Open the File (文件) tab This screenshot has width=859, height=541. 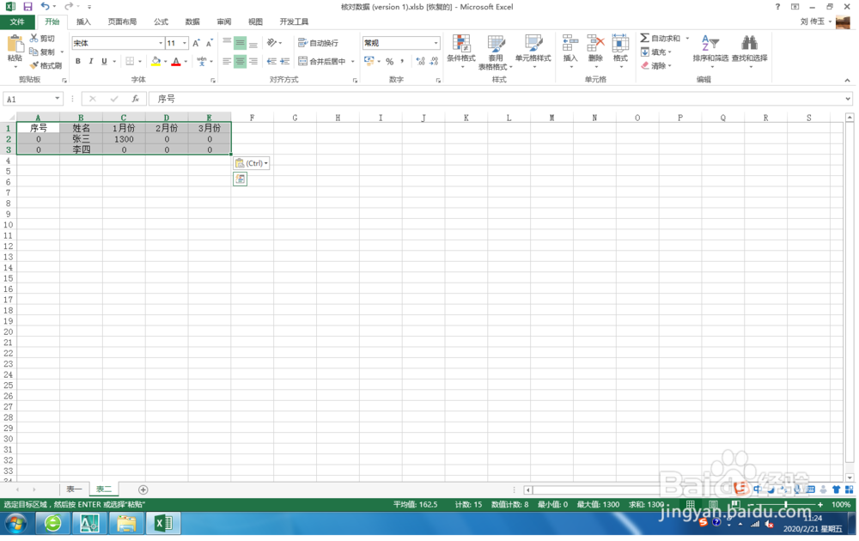point(17,21)
